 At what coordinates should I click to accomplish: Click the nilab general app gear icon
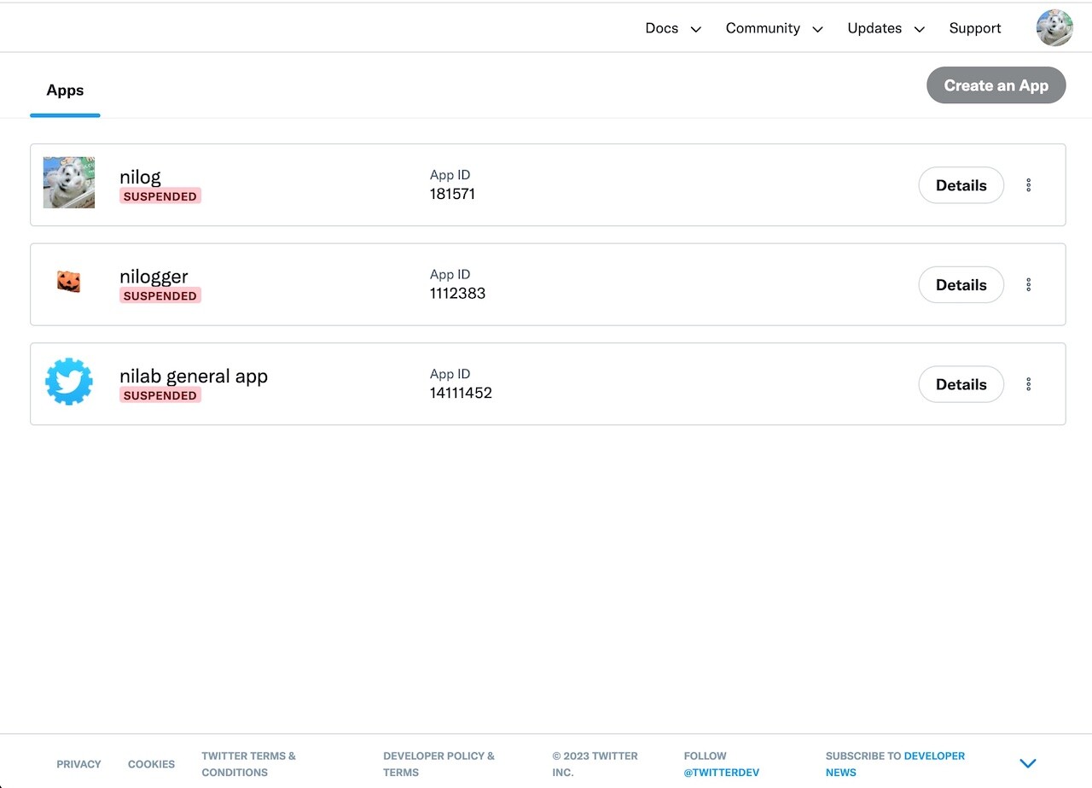point(69,382)
